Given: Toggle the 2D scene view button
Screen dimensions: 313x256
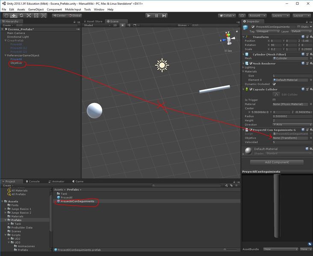Looking at the screenshot, I should [115, 25].
